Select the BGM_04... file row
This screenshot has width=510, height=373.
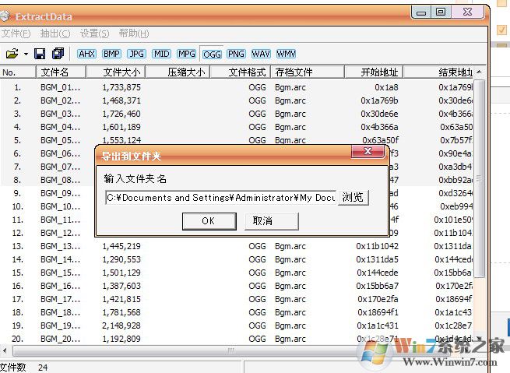[x=236, y=127]
